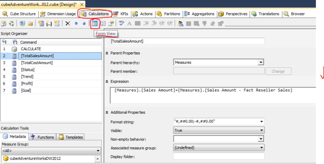Select the Calculations tab
Screen dimensions: 324x164
95,14
